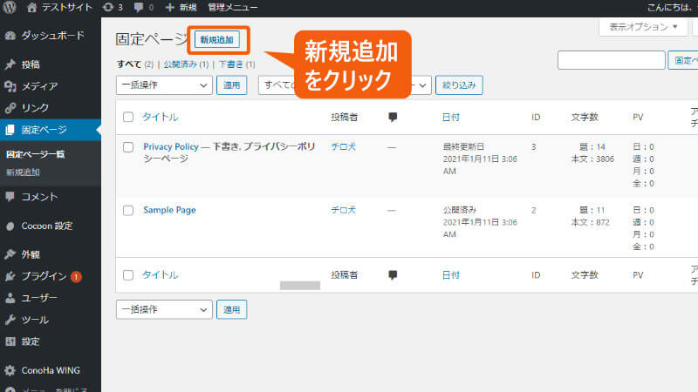Open the ダッシュボード dashboard icon

pyautogui.click(x=10, y=36)
